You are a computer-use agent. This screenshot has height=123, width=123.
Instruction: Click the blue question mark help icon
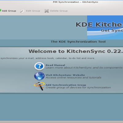tap(39, 66)
